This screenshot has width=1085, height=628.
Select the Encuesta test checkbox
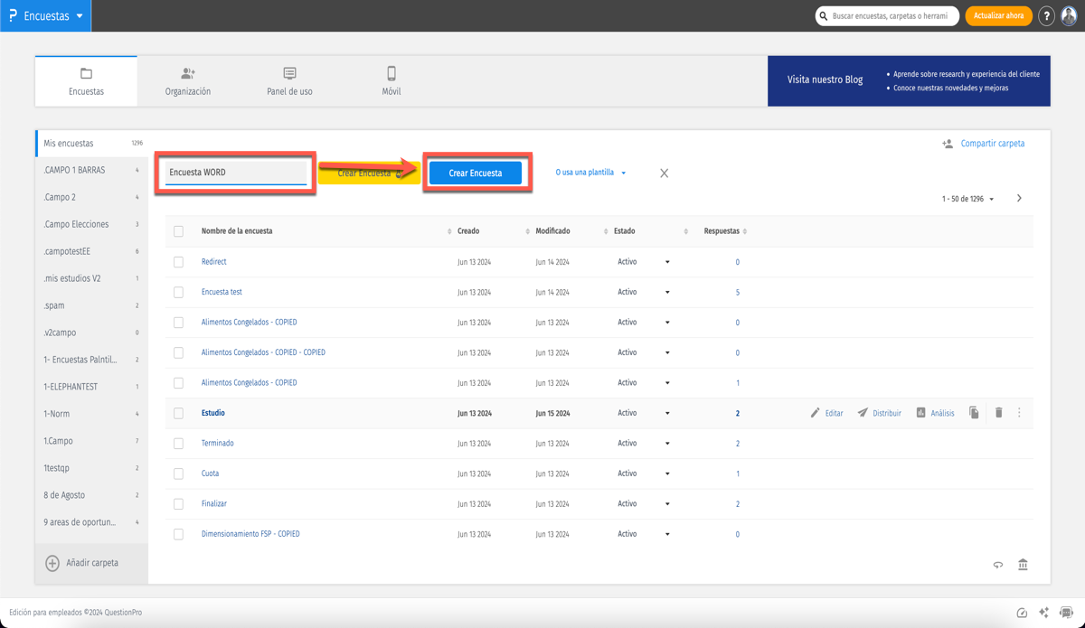point(178,293)
